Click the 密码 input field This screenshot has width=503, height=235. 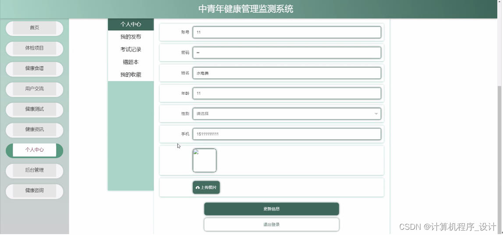(287, 53)
